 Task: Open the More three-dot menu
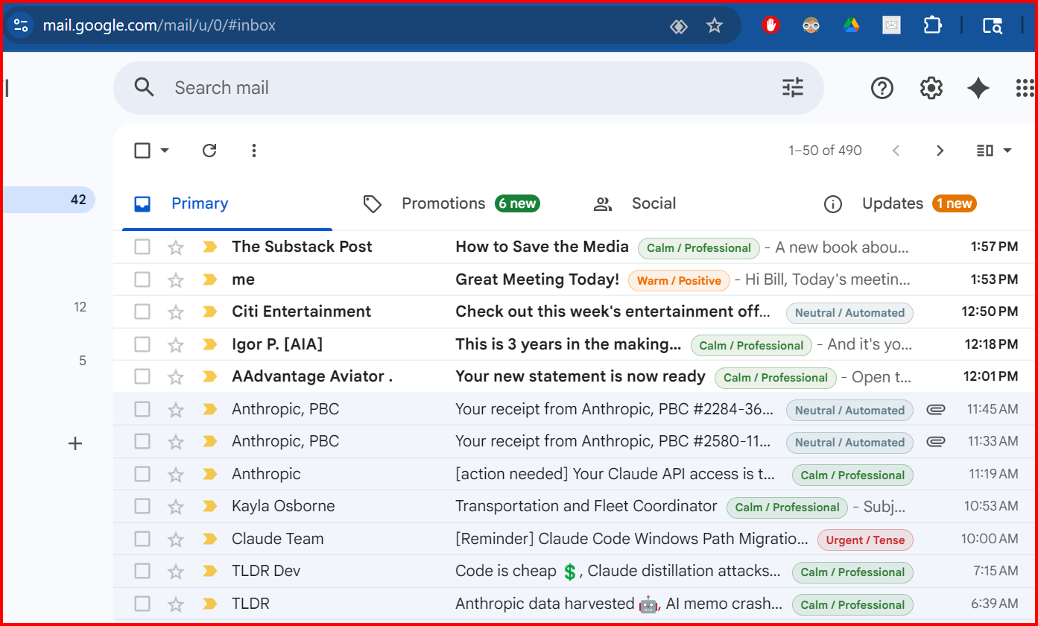(x=254, y=151)
